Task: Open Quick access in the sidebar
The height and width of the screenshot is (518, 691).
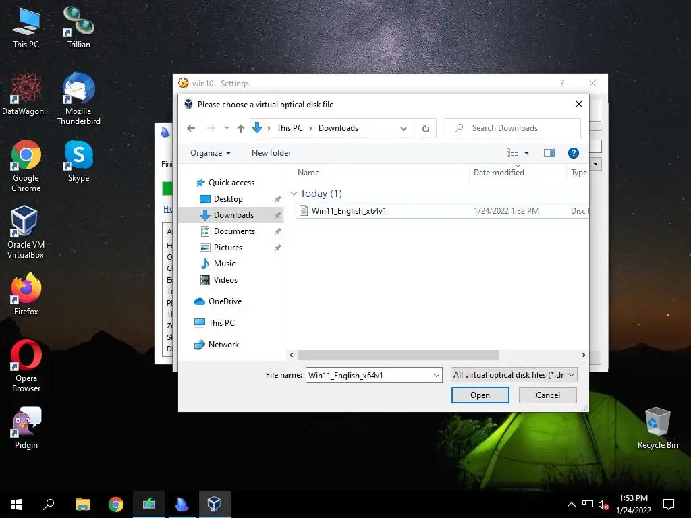Action: 231,182
